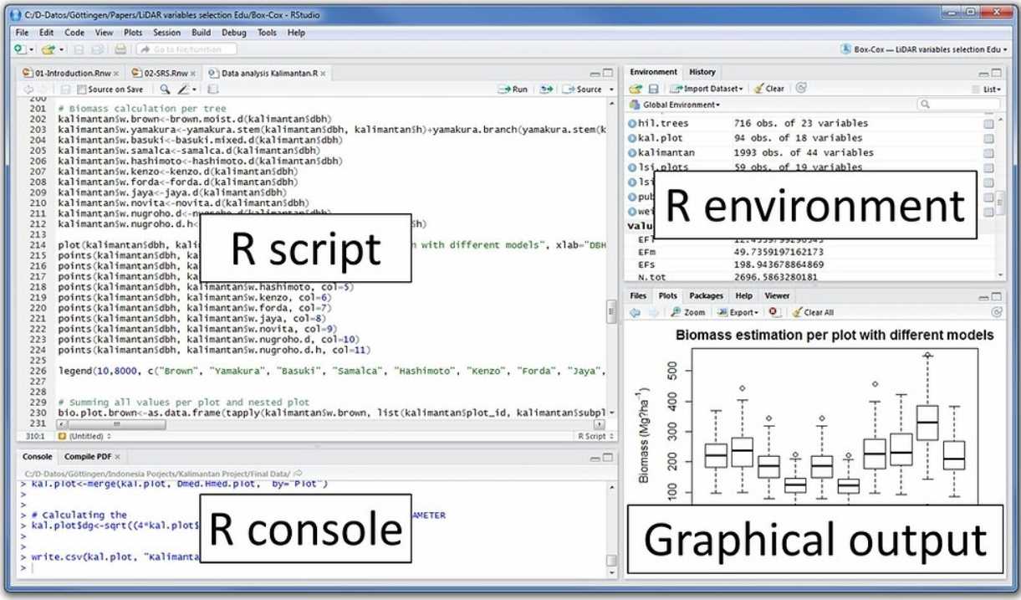The height and width of the screenshot is (600, 1021).
Task: Switch to the History tab
Action: coord(702,72)
